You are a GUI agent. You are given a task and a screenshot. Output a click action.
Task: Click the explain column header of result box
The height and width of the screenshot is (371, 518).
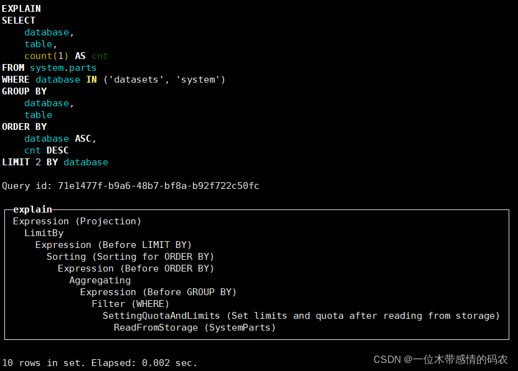click(x=32, y=209)
